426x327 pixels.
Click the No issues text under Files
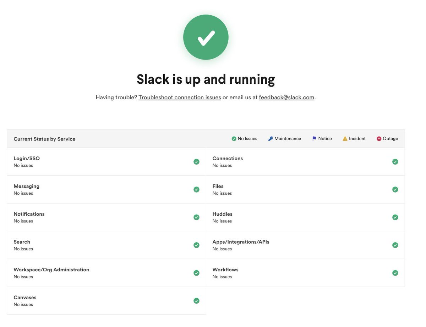point(222,193)
